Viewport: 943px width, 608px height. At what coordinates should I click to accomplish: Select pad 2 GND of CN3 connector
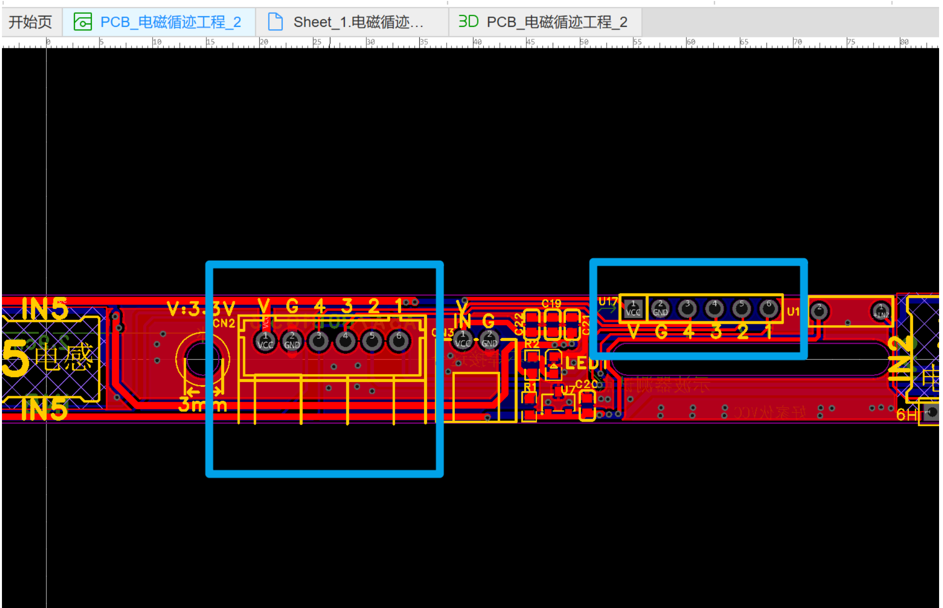(x=489, y=339)
